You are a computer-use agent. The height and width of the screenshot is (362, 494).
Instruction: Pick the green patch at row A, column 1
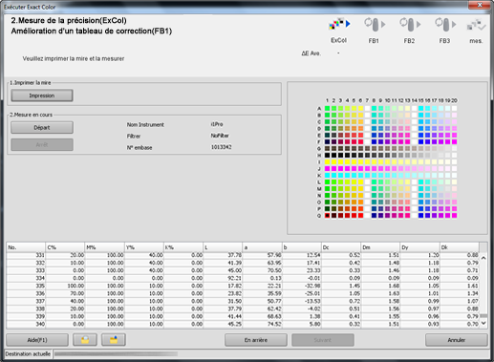pyautogui.click(x=327, y=109)
